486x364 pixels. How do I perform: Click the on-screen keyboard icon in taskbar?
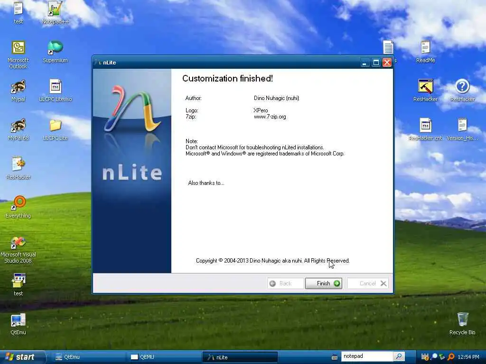tap(335, 357)
